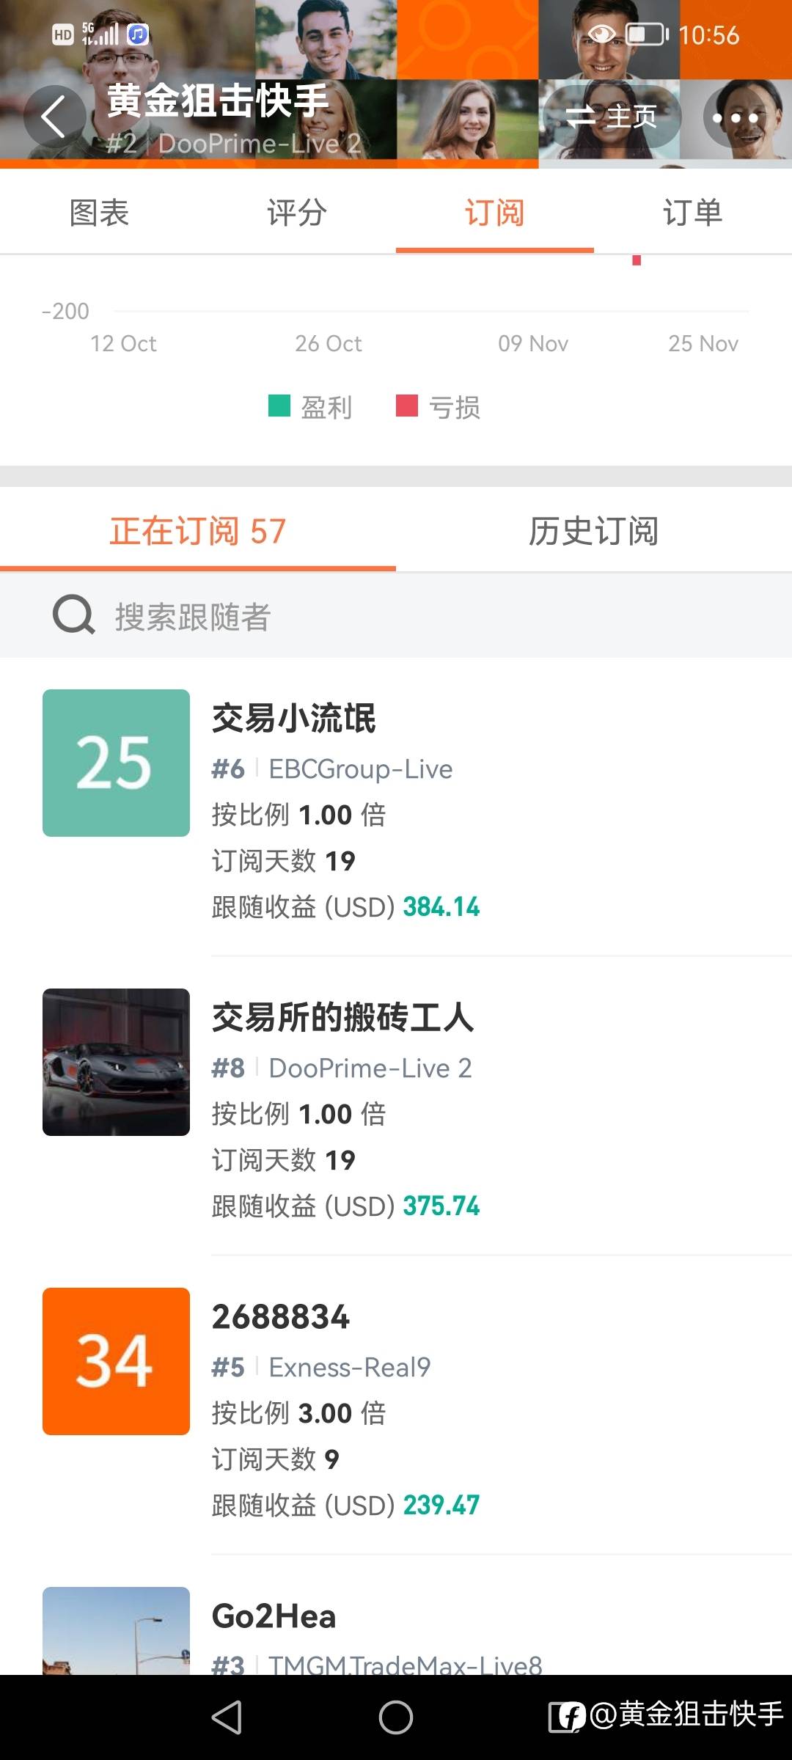Viewport: 792px width, 1760px height.
Task: Open the three-dot more options menu
Action: click(735, 117)
